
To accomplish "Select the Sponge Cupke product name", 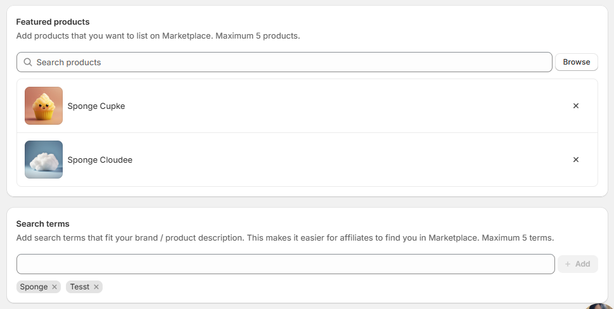I will coord(96,106).
